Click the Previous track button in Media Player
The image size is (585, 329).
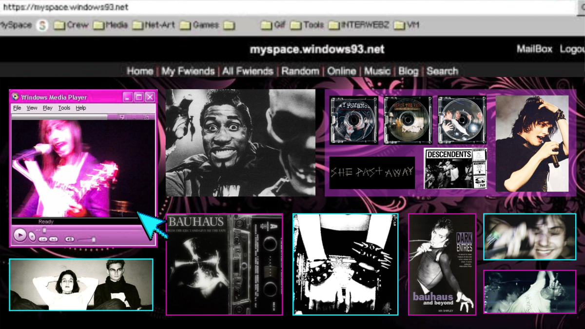[x=43, y=239]
